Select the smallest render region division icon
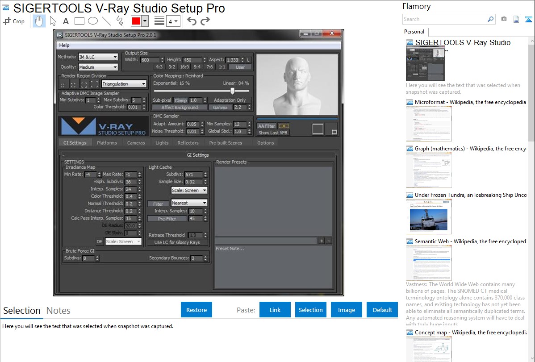This screenshot has width=535, height=362. [63, 84]
